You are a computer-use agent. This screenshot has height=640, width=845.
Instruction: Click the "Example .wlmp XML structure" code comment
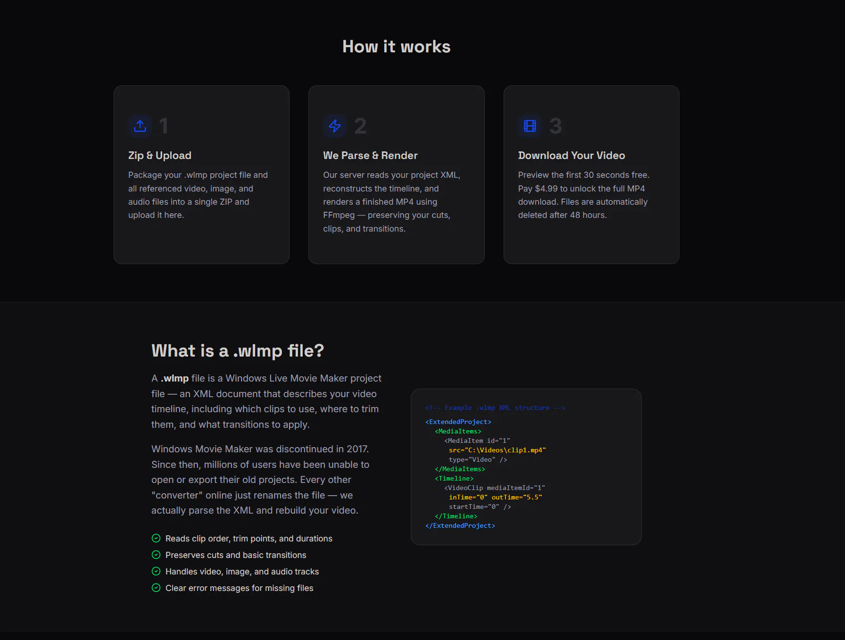click(495, 408)
